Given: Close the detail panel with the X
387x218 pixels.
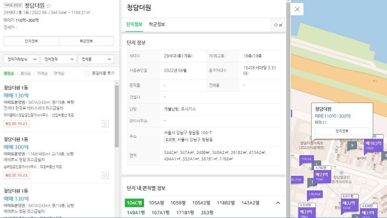Looking at the screenshot, I should [x=297, y=9].
